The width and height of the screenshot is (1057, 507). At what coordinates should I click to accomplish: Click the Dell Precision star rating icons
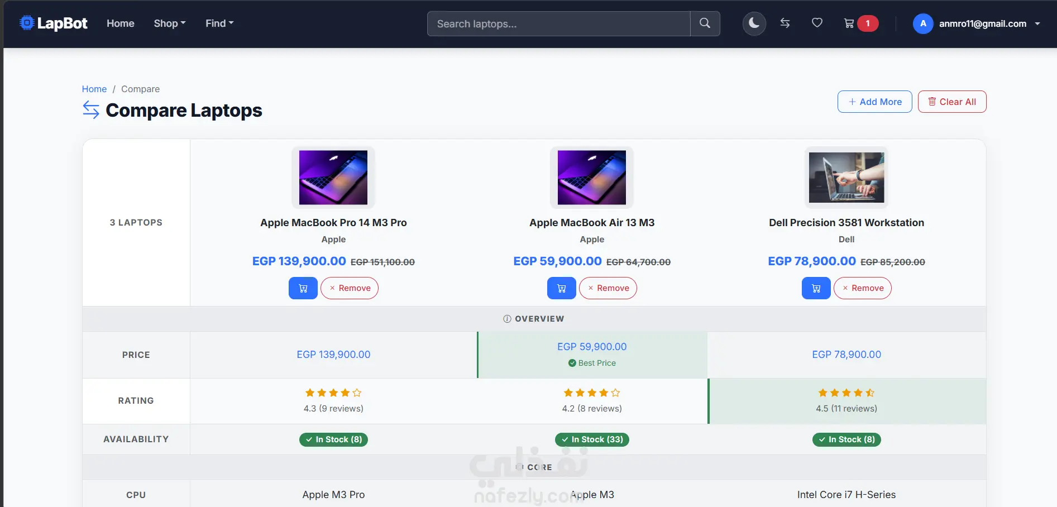pyautogui.click(x=846, y=393)
